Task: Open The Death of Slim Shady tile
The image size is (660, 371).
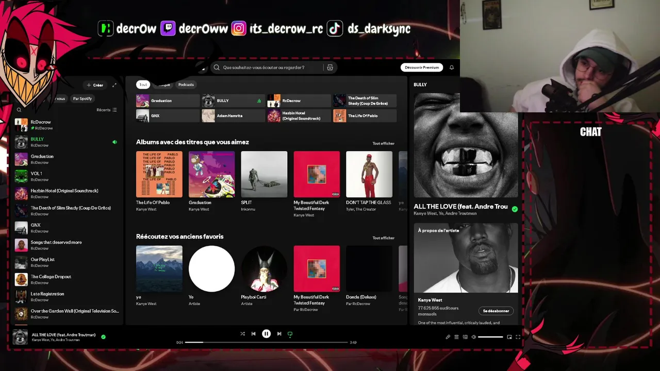Action: click(365, 100)
